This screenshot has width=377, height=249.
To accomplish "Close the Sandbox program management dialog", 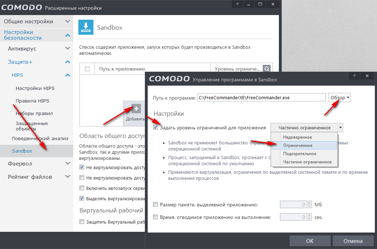I will pyautogui.click(x=367, y=76).
